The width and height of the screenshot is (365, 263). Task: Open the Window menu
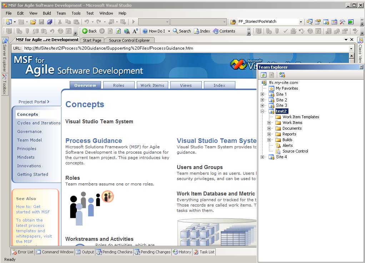click(x=106, y=13)
